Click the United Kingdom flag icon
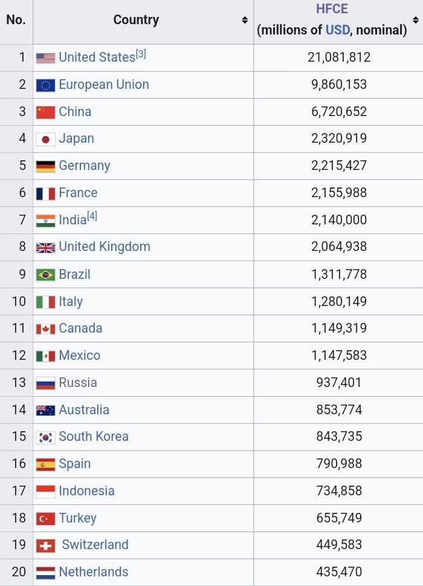 [x=45, y=247]
